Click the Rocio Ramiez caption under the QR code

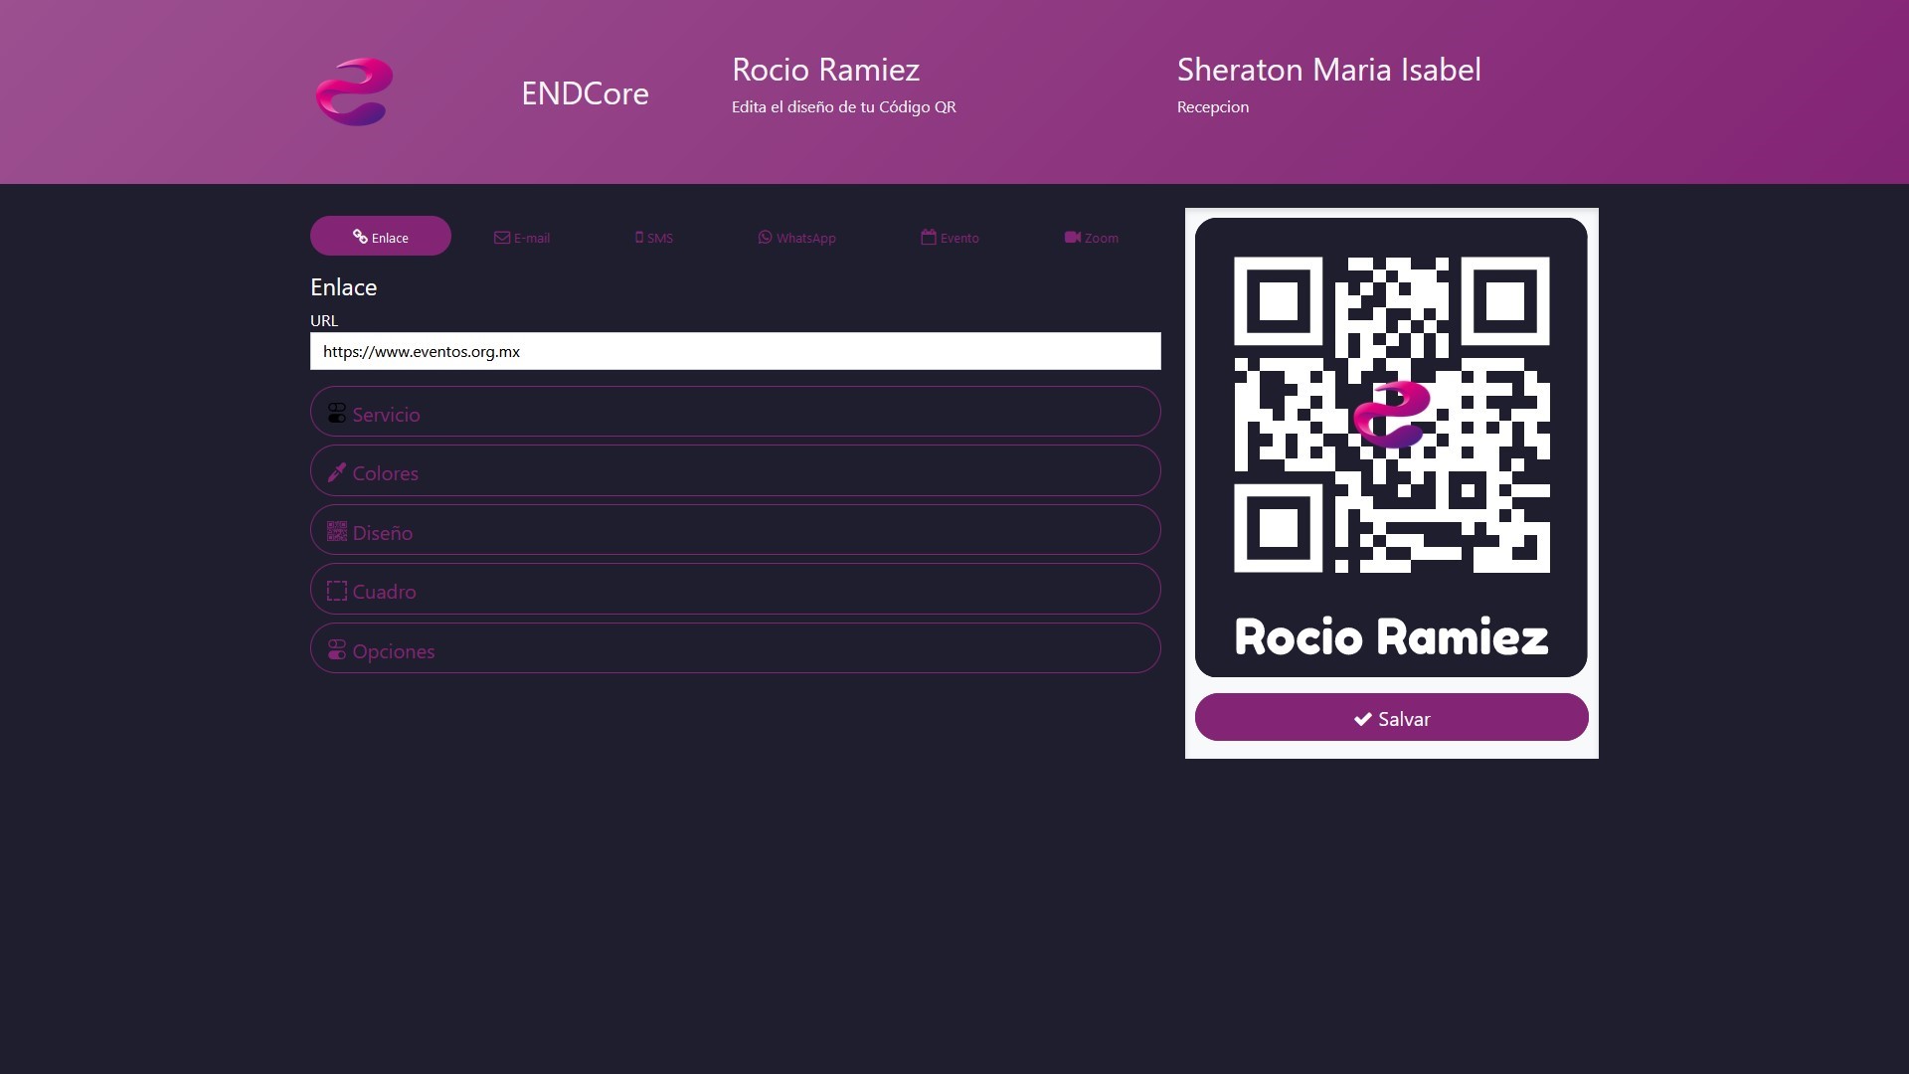point(1392,636)
